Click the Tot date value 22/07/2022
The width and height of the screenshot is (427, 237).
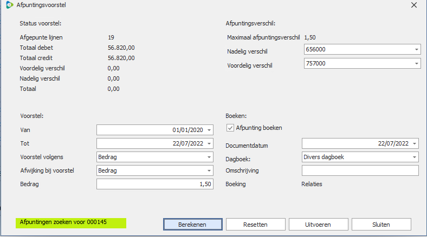188,143
